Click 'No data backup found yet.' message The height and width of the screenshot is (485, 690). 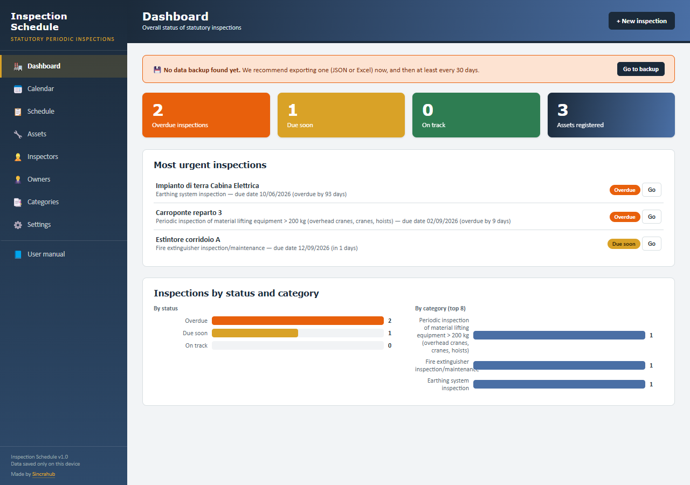(202, 70)
